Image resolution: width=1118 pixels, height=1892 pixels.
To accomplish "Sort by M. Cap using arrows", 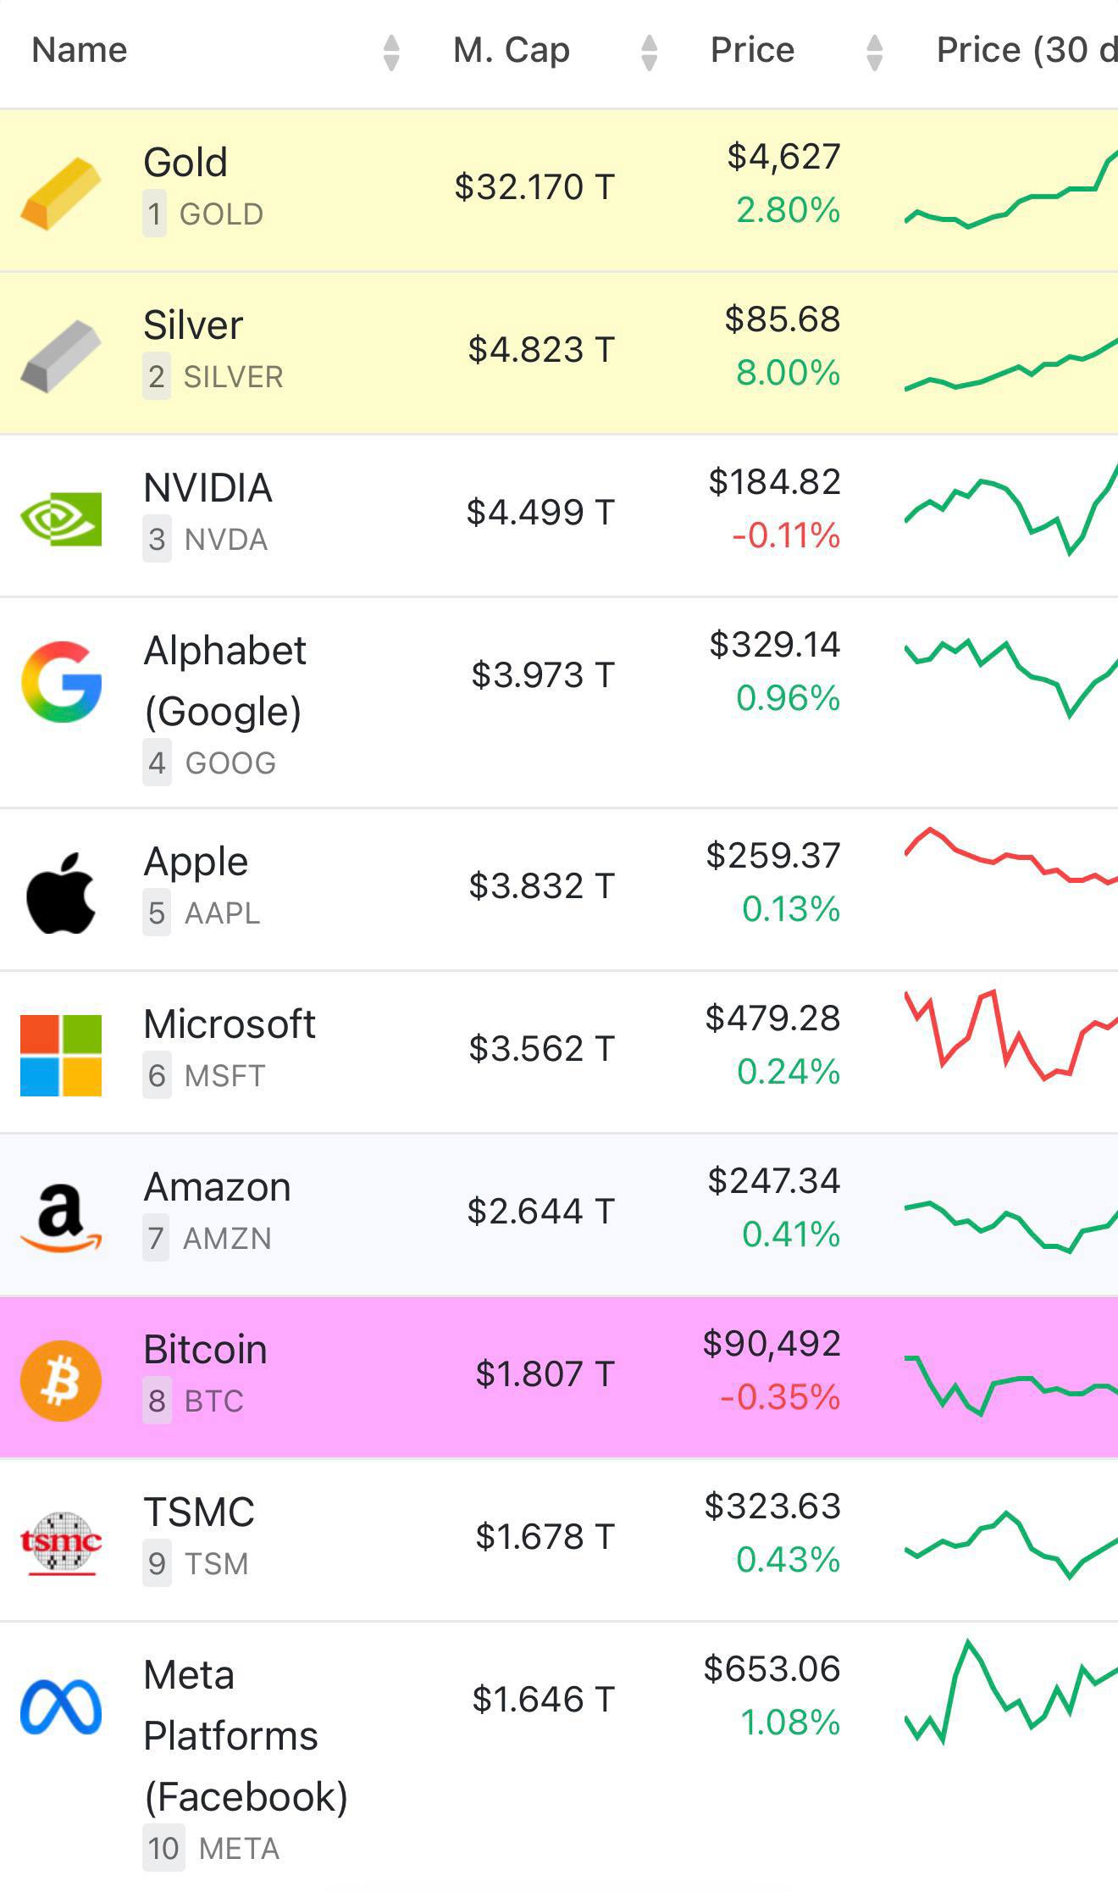I will (x=650, y=53).
